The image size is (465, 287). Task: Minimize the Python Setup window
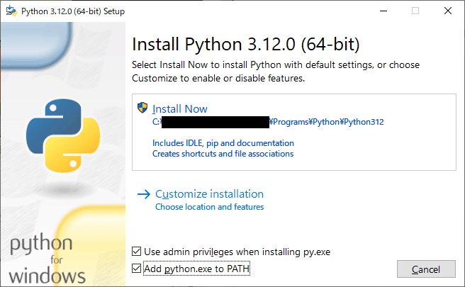(x=383, y=11)
